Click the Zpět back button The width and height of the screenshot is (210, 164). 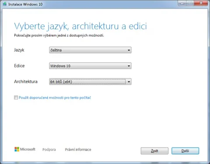154,151
